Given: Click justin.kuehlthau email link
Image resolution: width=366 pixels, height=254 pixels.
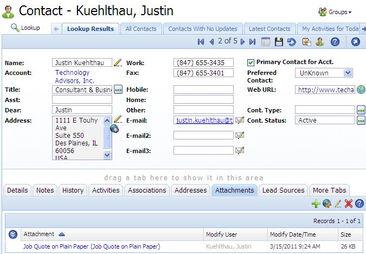Looking at the screenshot, I should (x=204, y=120).
